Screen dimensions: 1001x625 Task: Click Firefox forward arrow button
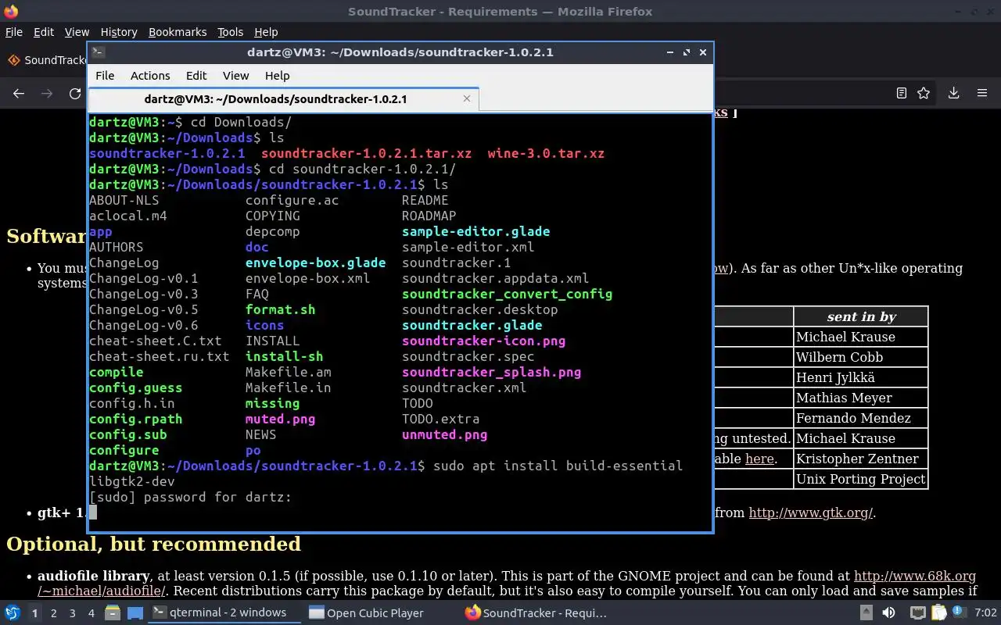click(x=47, y=93)
